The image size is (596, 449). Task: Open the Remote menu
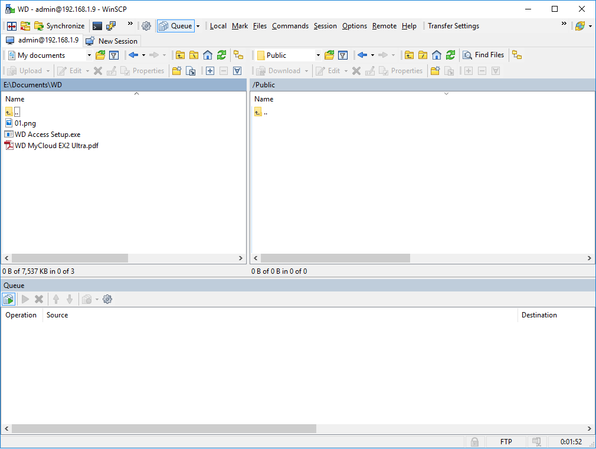tap(384, 26)
